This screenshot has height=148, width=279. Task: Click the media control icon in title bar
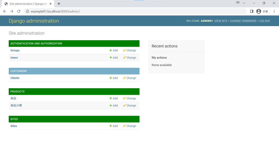(238, 2)
